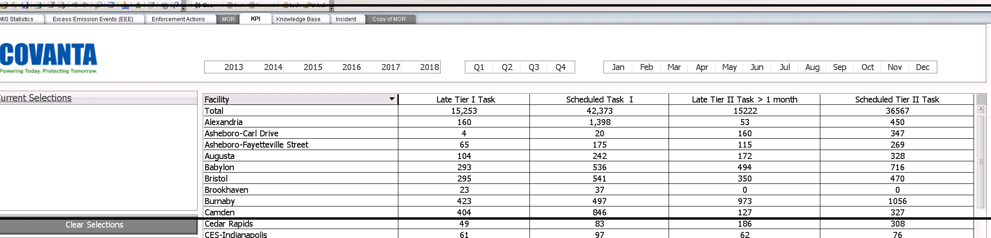Select quarter Q3 filter
991x238 pixels.
tap(534, 67)
